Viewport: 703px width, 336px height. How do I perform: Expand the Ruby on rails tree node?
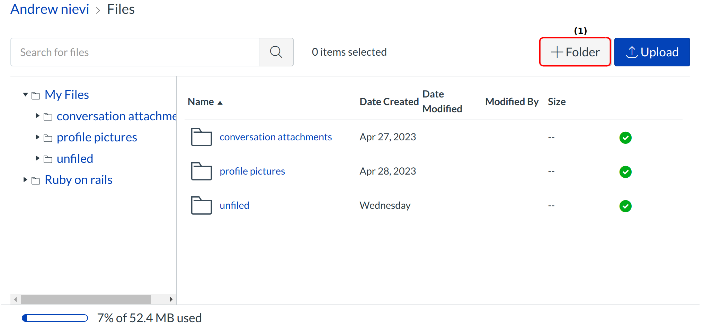point(25,180)
